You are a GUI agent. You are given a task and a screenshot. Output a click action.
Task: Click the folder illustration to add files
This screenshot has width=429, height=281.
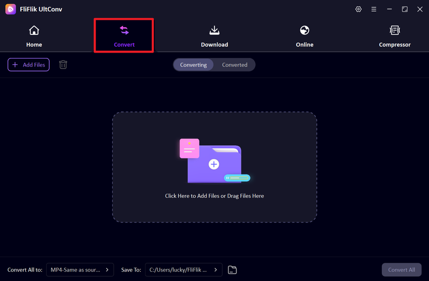214,161
